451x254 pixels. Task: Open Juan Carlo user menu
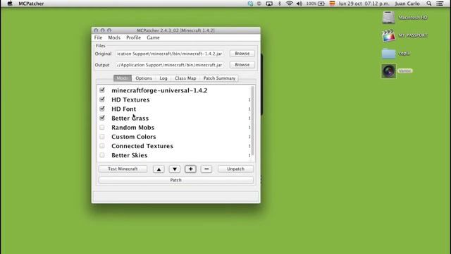pos(407,4)
